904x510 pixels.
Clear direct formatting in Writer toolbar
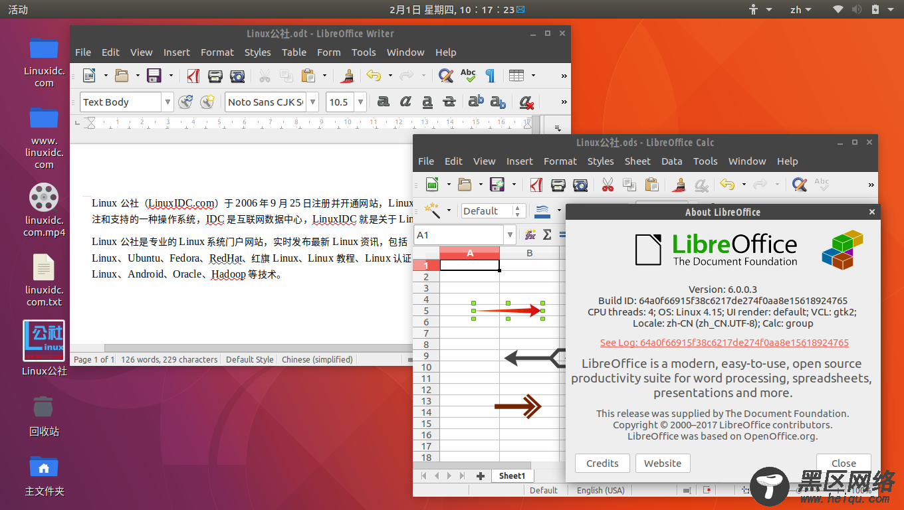click(526, 102)
